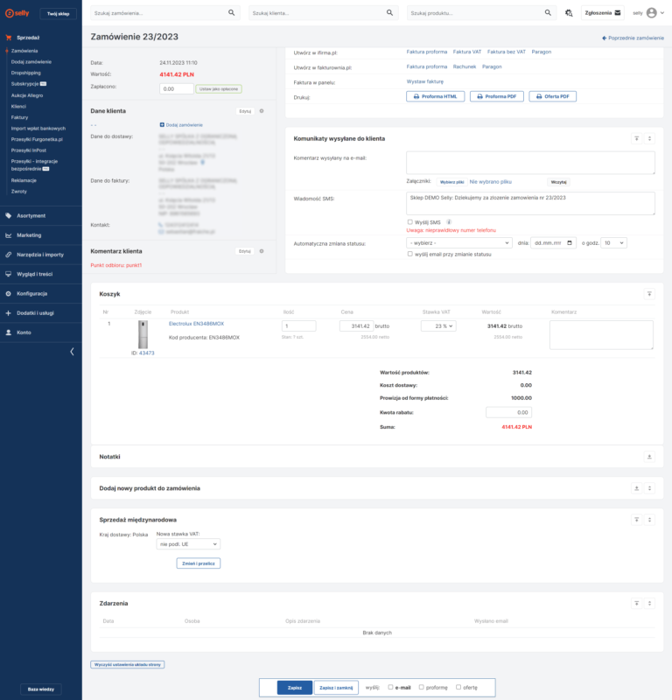Click settings gear next to Dane klienta
This screenshot has height=700, width=672.
[262, 111]
